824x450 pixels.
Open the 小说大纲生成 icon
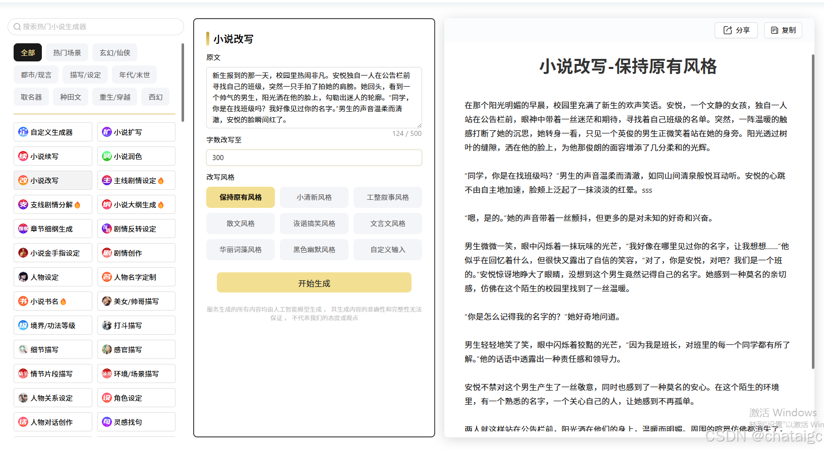pyautogui.click(x=107, y=204)
